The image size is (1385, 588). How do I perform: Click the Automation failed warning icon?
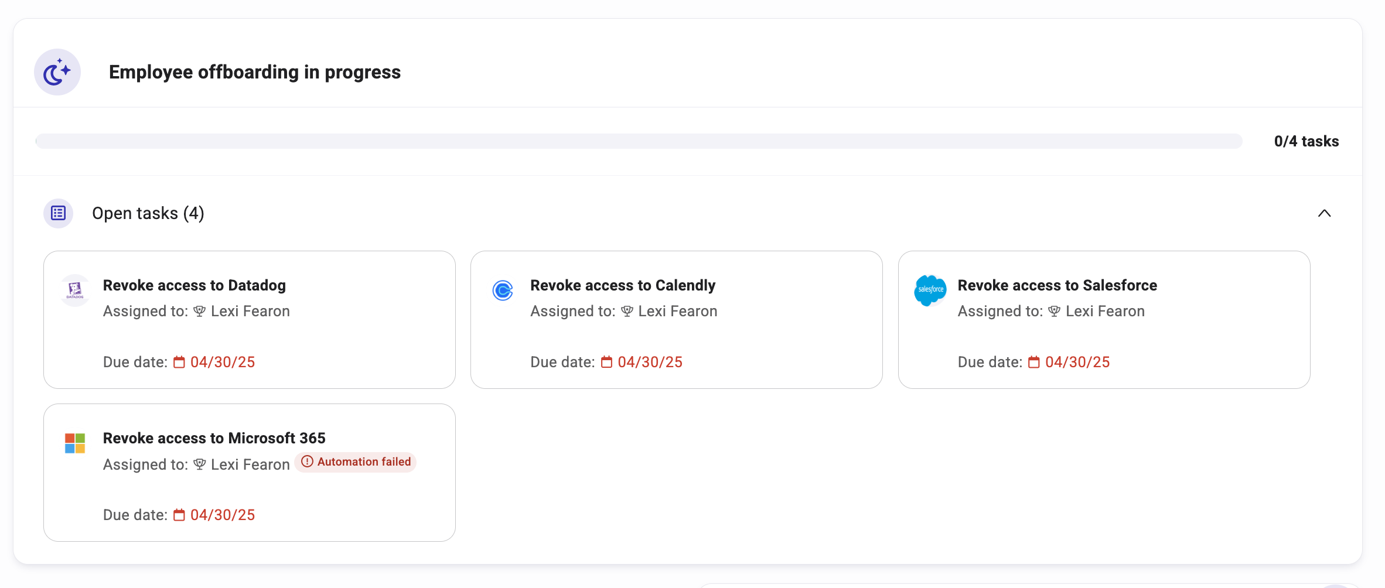[x=307, y=461]
